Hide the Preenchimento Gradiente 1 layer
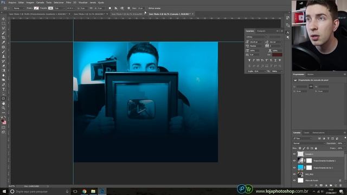This screenshot has width=347, height=195. tap(294, 161)
